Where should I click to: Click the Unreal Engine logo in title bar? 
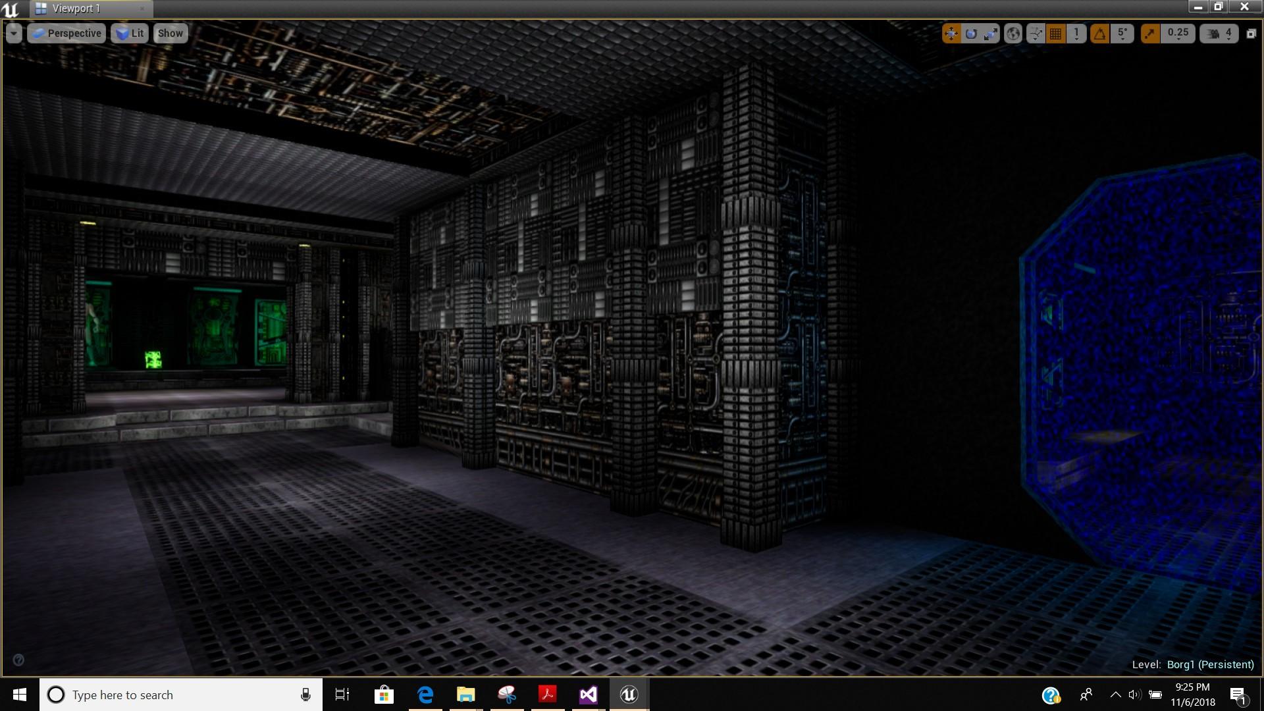[11, 9]
